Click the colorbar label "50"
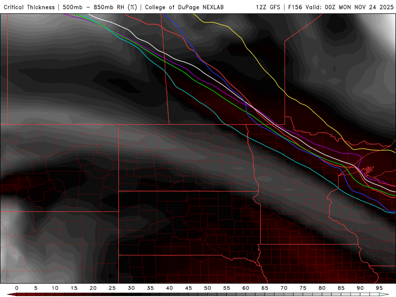Viewport: 396px width, 297px height. [x=207, y=288]
